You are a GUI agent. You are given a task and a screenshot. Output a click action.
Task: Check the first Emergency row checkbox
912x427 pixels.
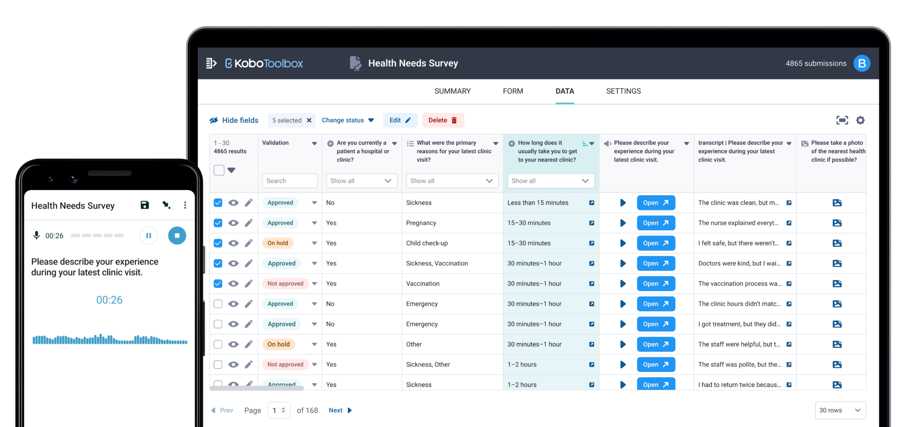tap(218, 304)
